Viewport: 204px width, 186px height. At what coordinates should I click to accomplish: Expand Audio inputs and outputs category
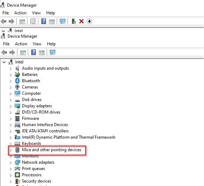click(x=11, y=69)
